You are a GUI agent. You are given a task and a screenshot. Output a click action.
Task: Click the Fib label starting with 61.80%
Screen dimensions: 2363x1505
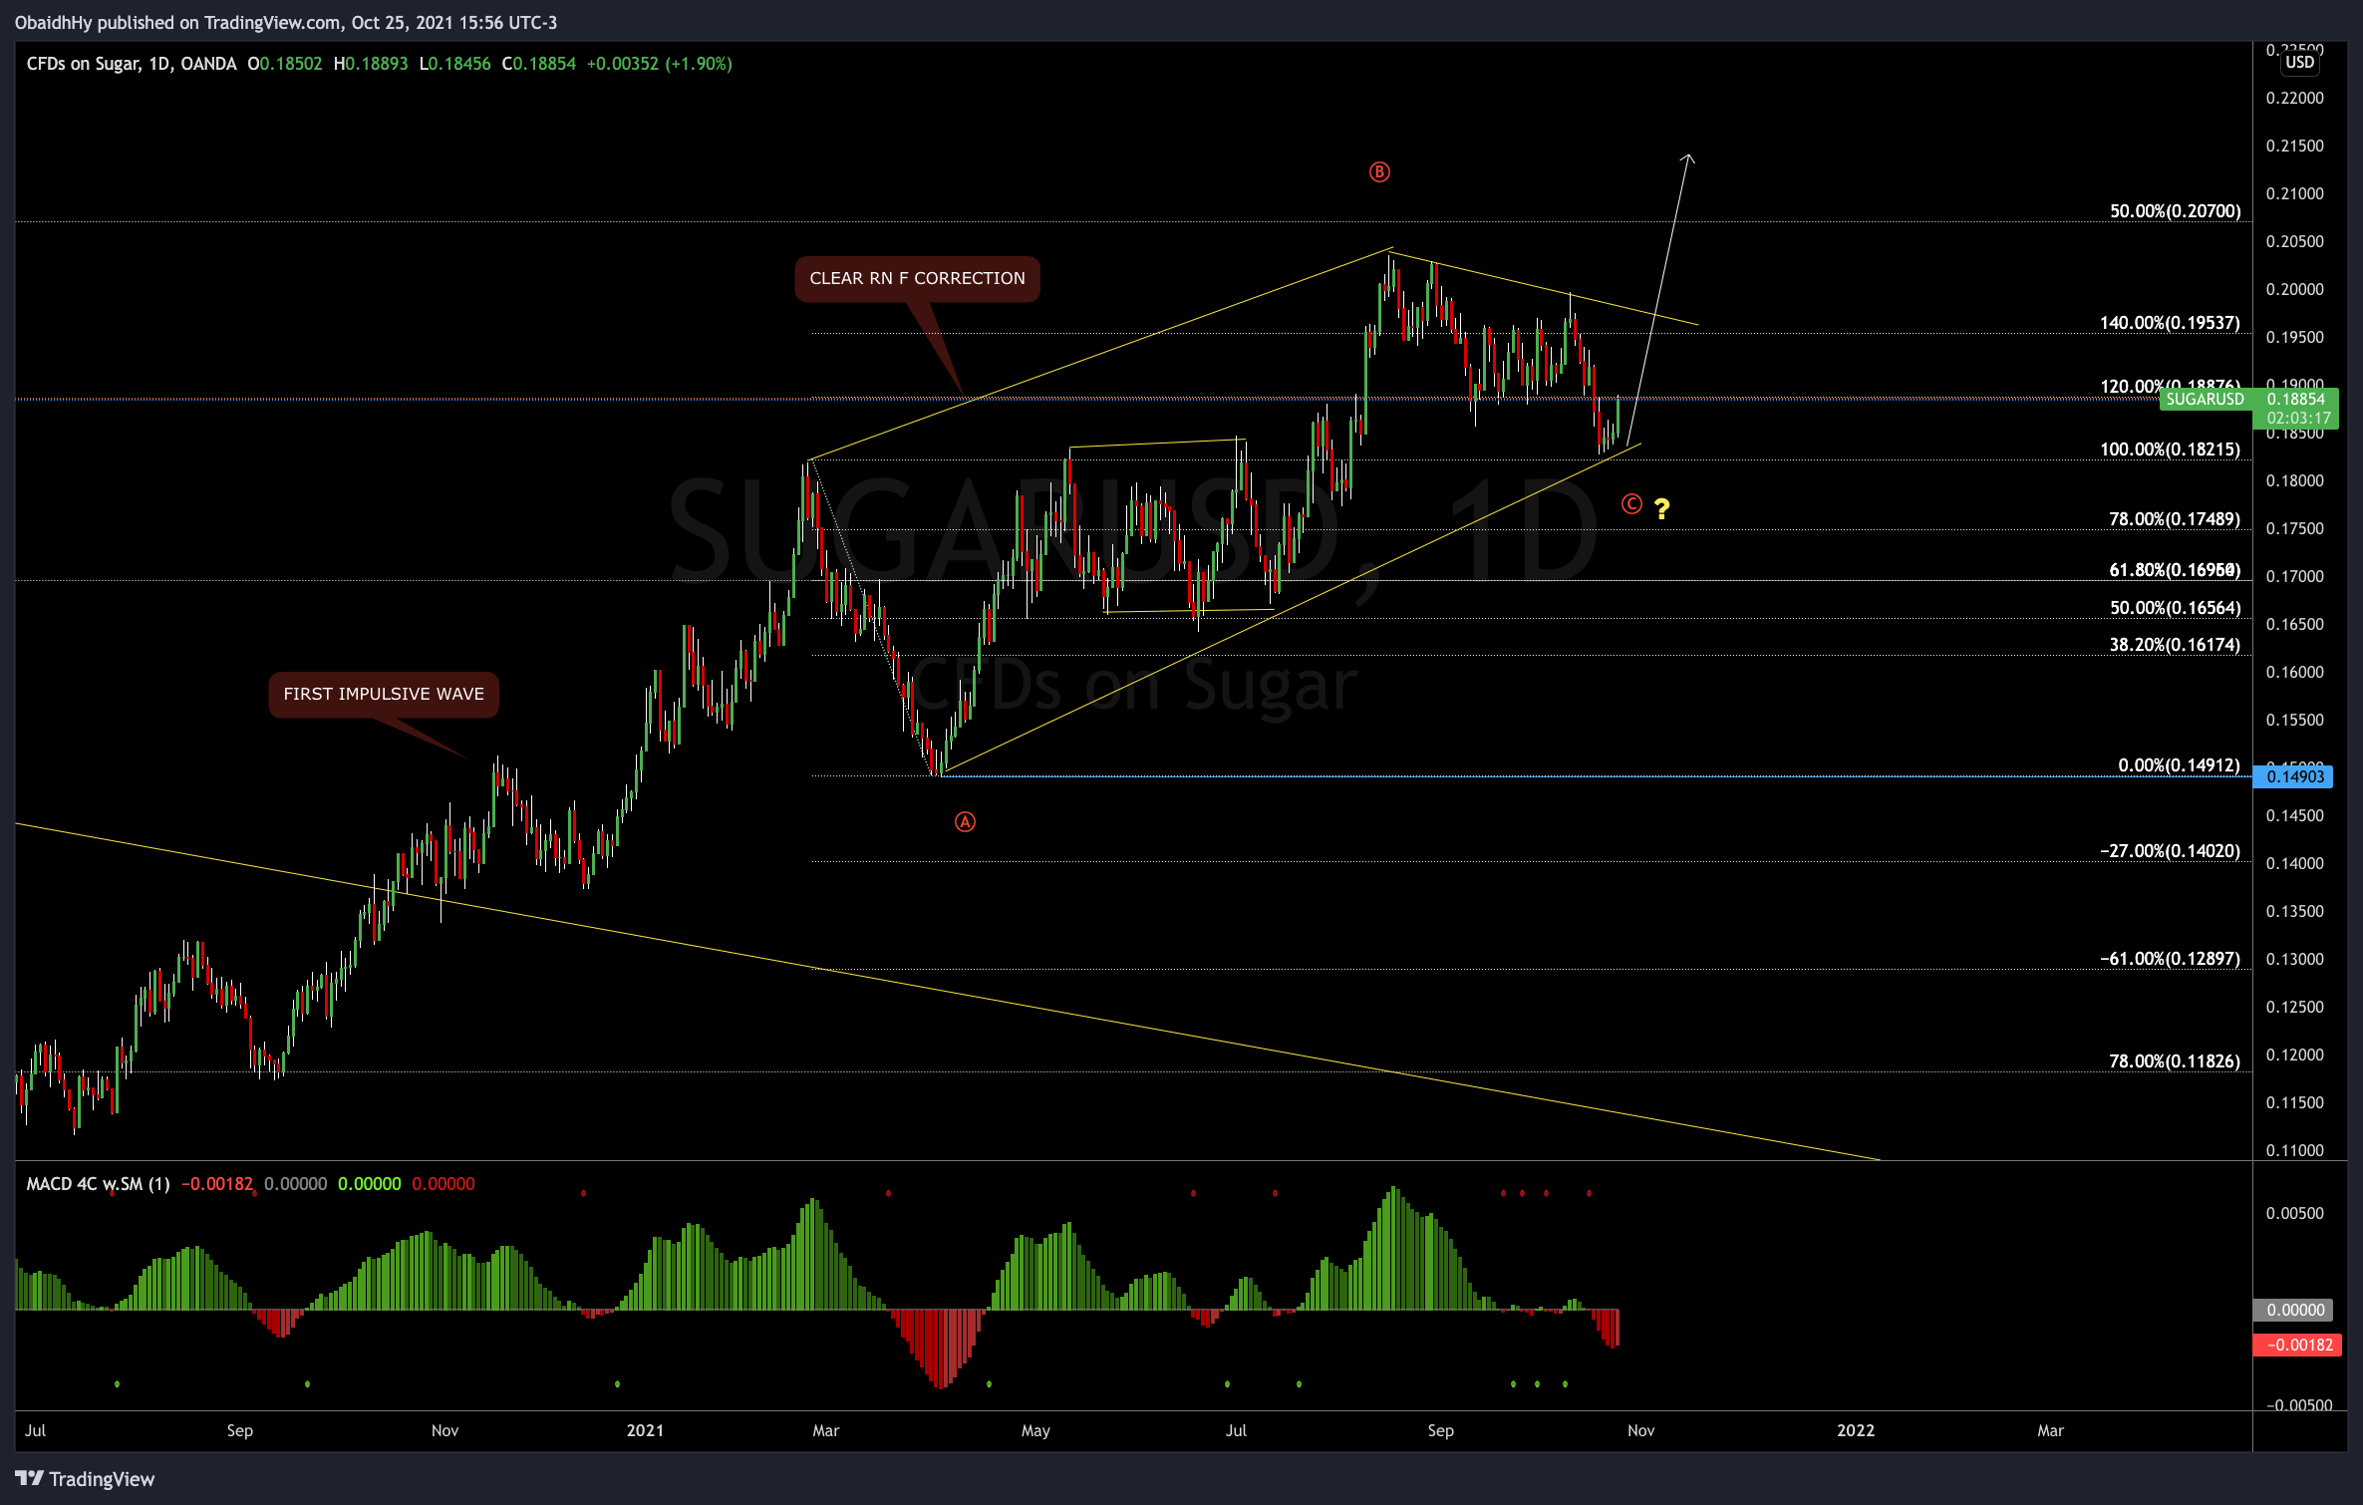2175,570
